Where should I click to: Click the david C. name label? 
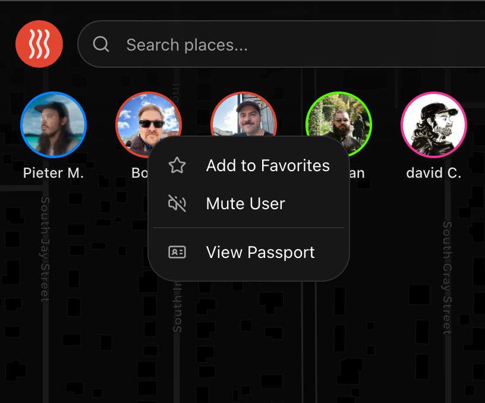434,173
